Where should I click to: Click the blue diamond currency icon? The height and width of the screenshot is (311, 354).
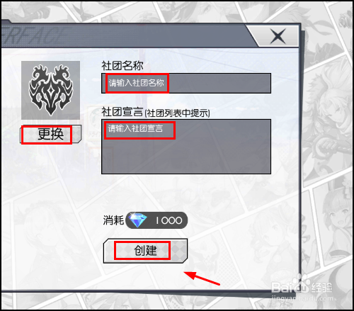coord(138,220)
